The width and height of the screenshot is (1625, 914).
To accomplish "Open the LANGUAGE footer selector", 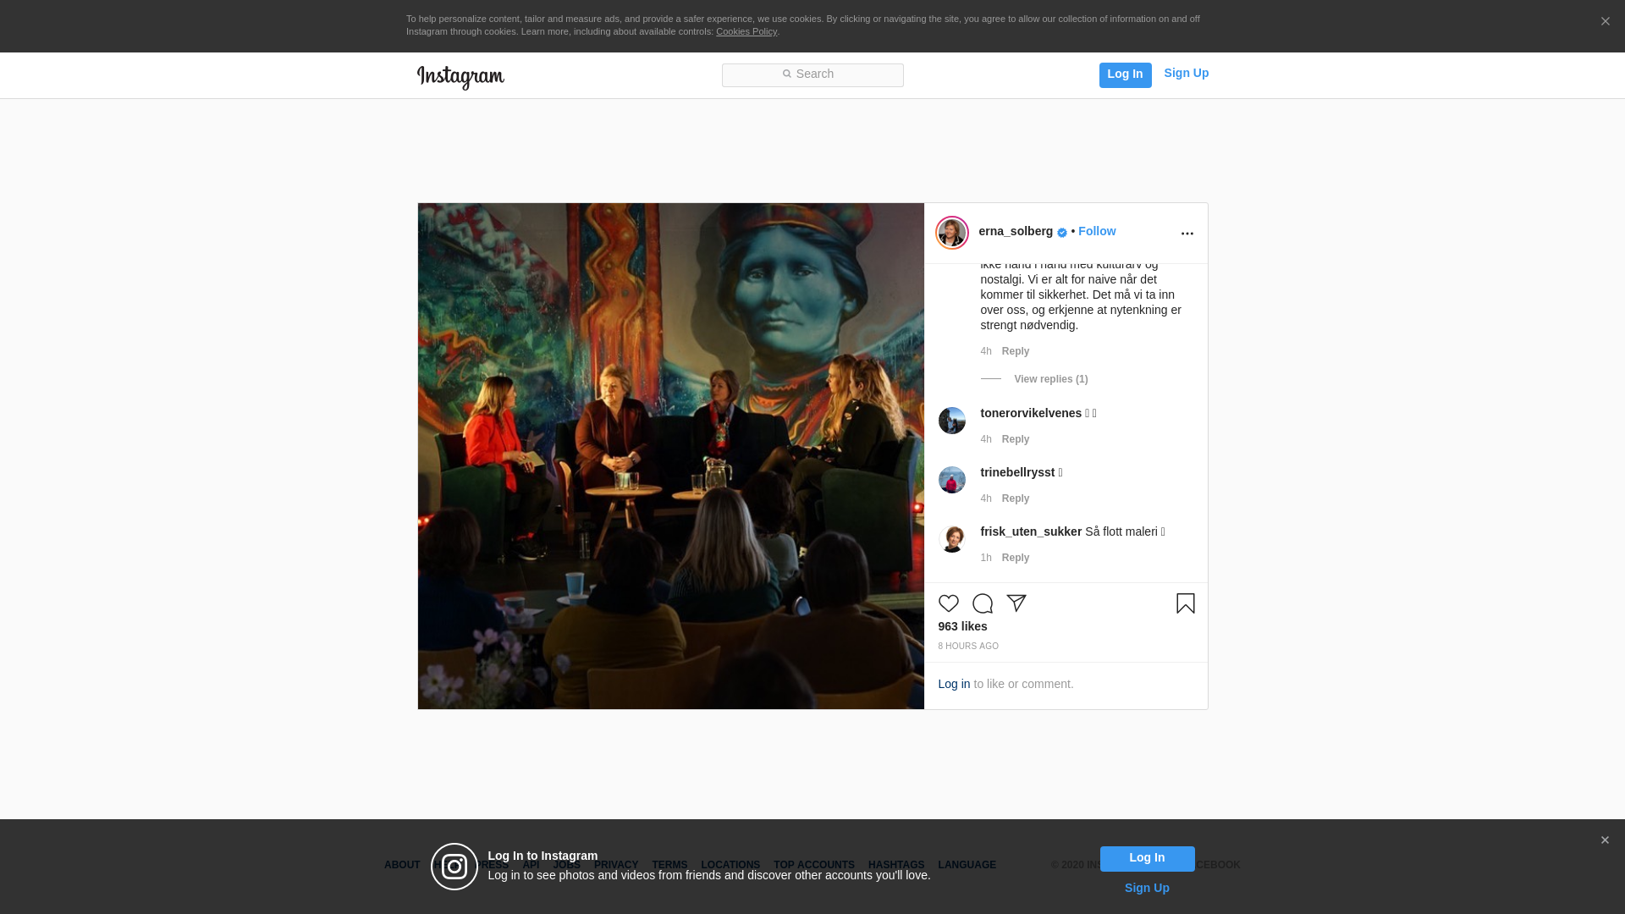I will (967, 865).
